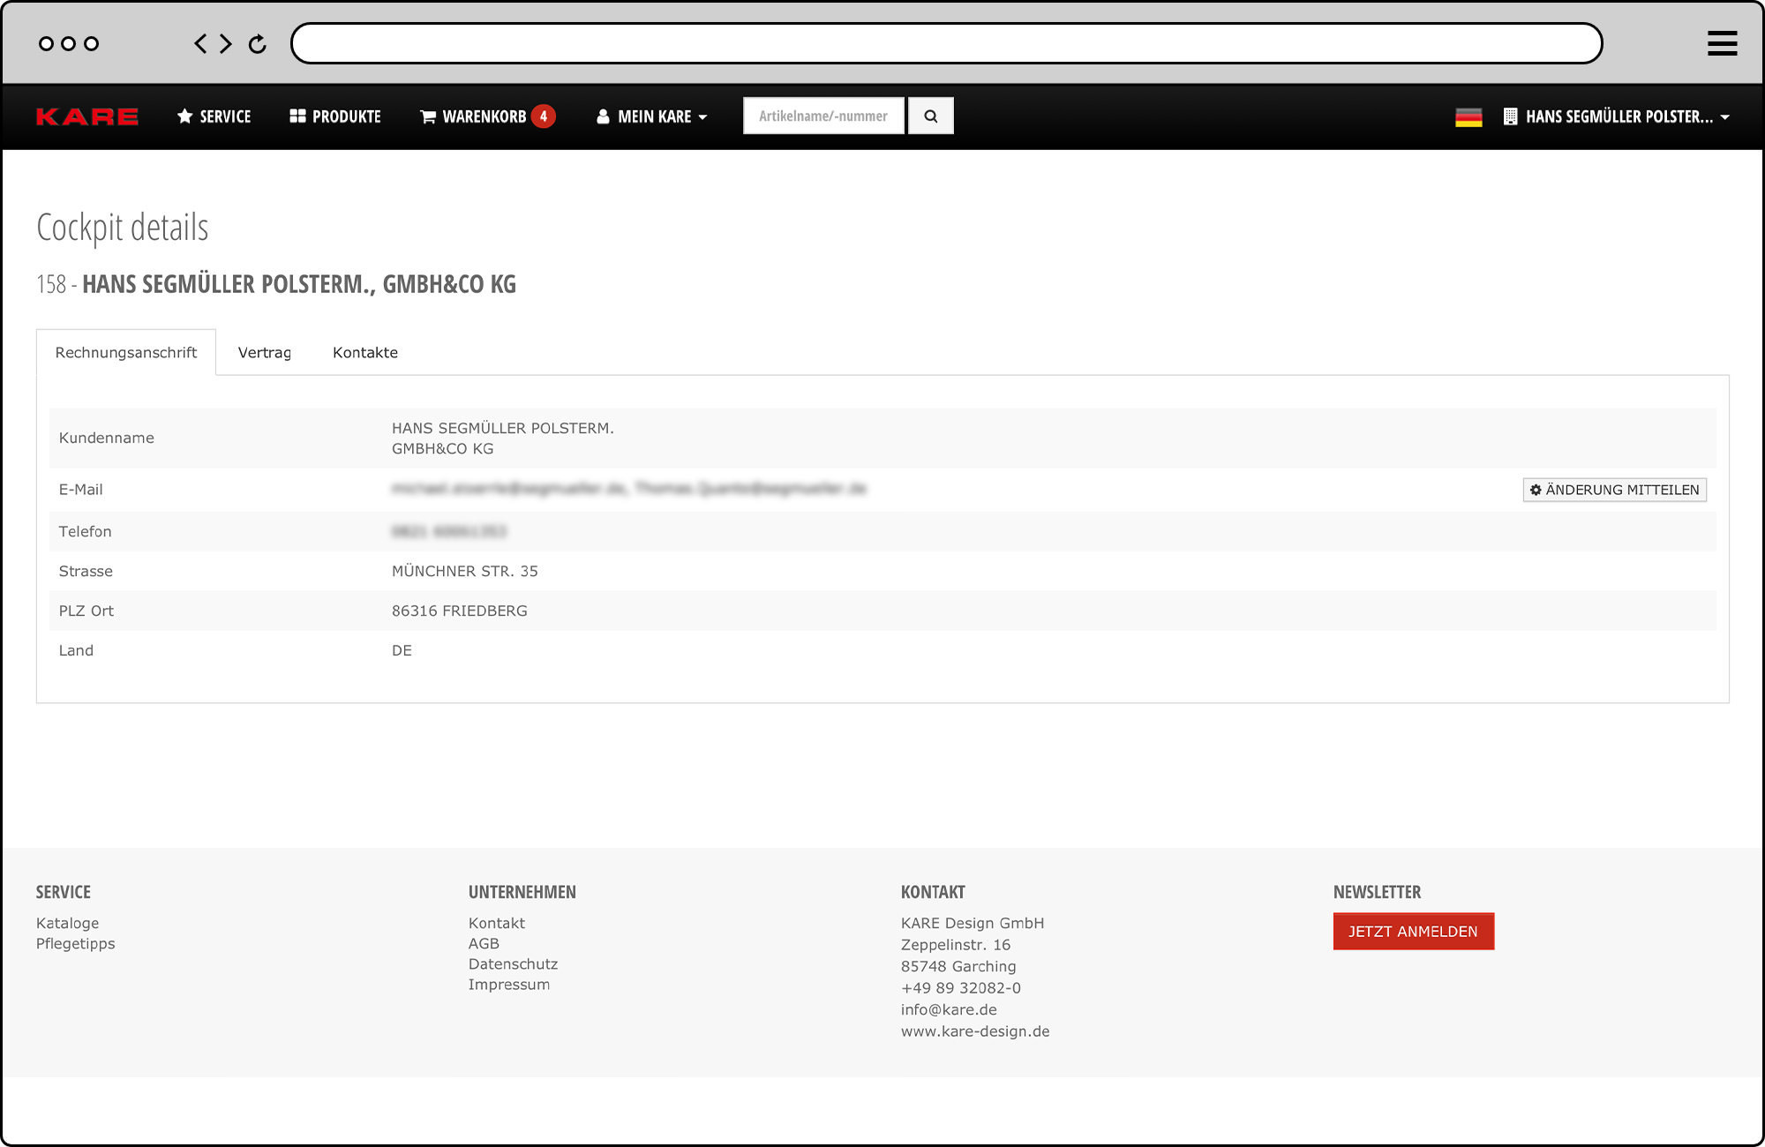The image size is (1765, 1147).
Task: Open the Pflegetipps footer link
Action: 75,943
